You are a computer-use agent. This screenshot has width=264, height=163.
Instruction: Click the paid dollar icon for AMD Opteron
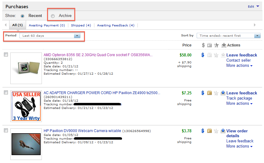pos(203,55)
